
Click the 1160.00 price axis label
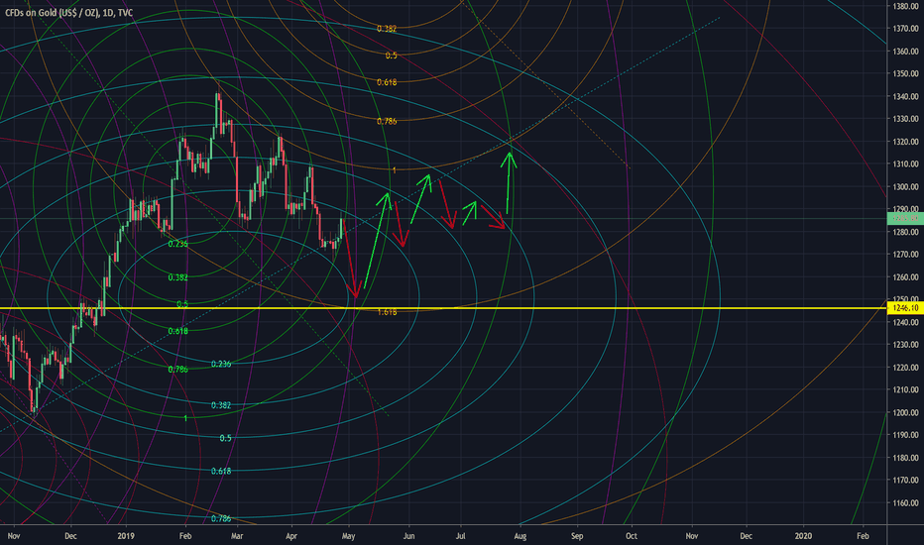(906, 503)
